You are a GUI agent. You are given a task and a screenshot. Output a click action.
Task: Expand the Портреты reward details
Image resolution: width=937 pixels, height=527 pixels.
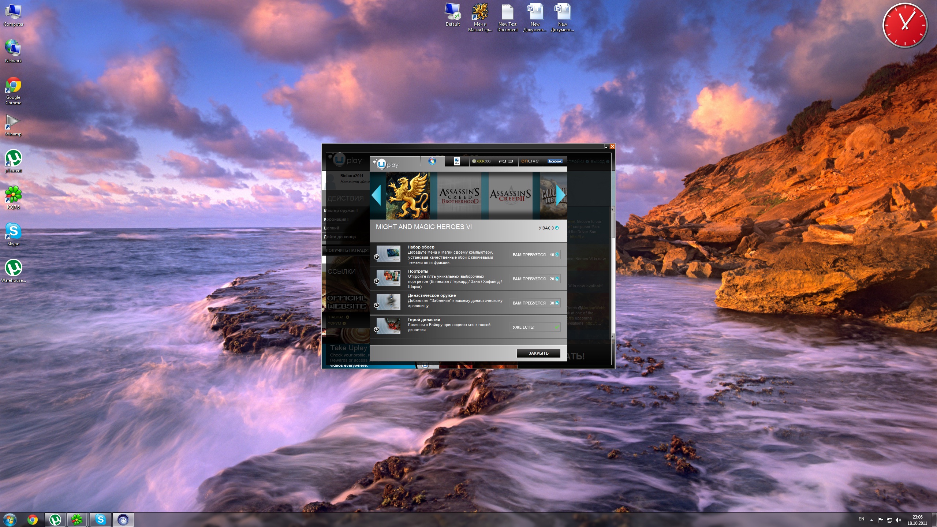pyautogui.click(x=376, y=281)
